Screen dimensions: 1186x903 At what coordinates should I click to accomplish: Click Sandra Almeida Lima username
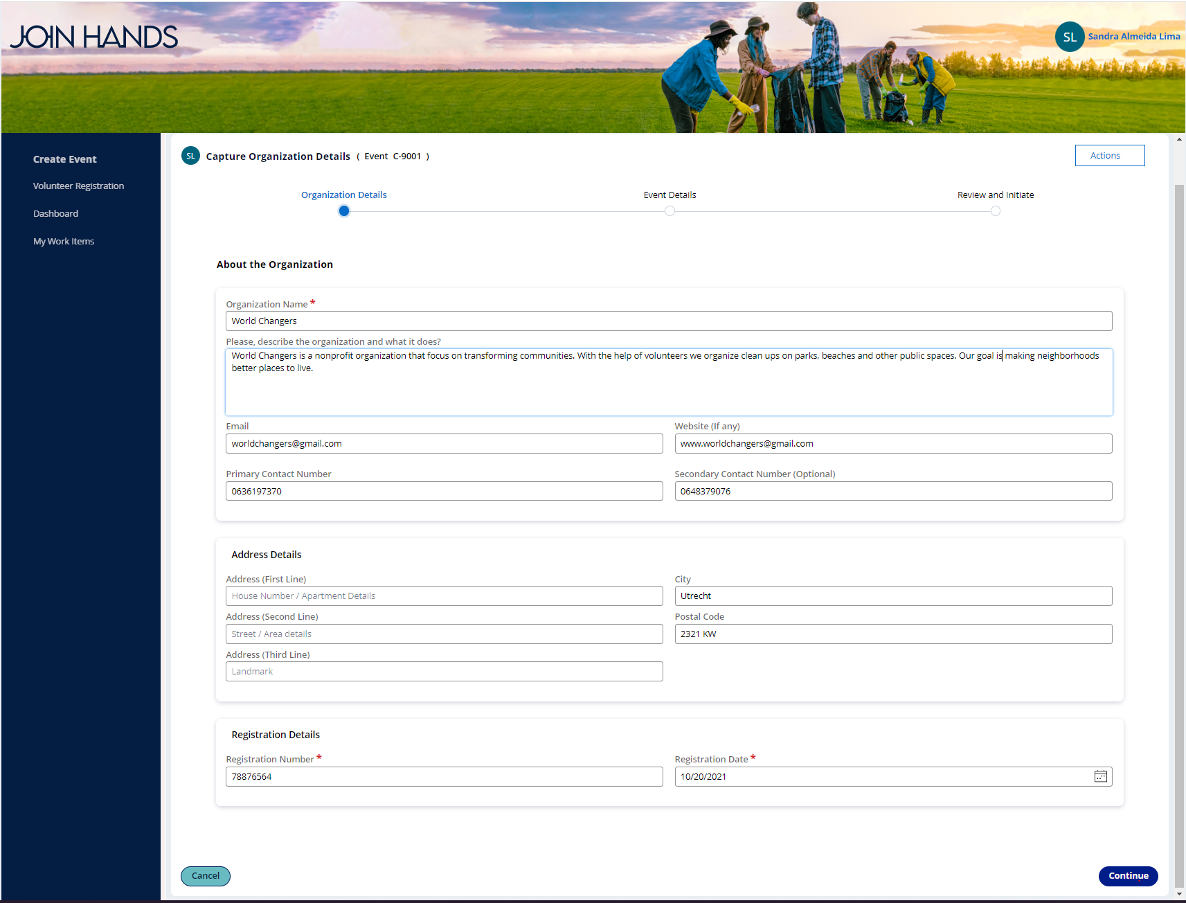click(x=1134, y=36)
